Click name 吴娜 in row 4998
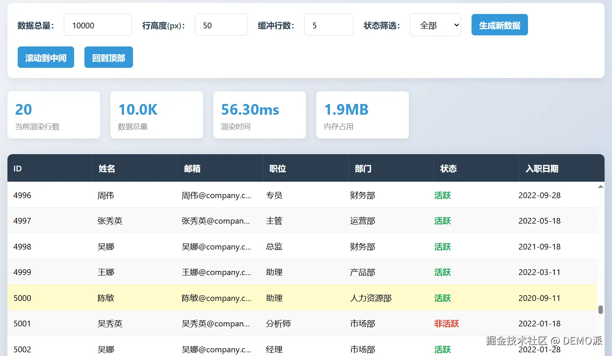Image resolution: width=612 pixels, height=356 pixels. click(106, 247)
